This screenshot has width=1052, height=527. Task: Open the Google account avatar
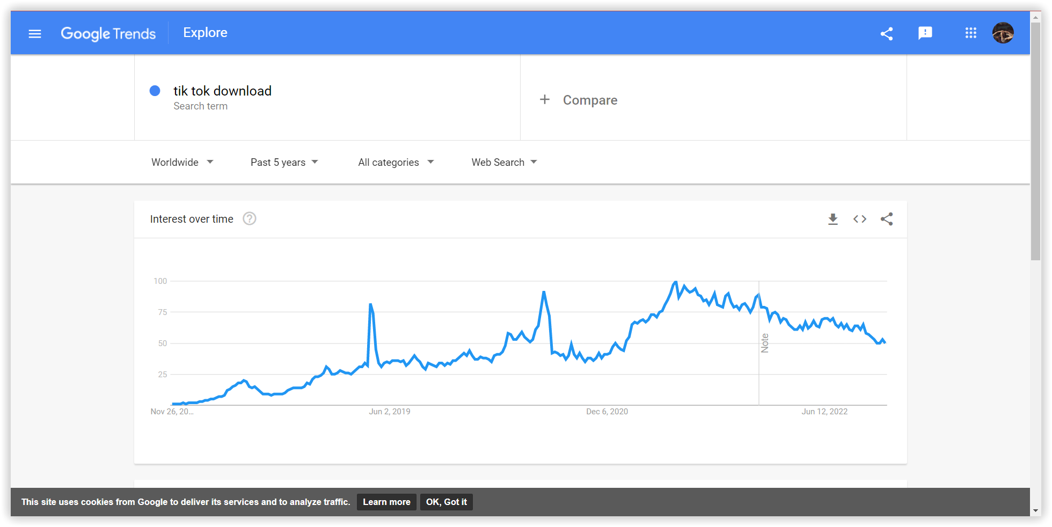(x=1003, y=33)
